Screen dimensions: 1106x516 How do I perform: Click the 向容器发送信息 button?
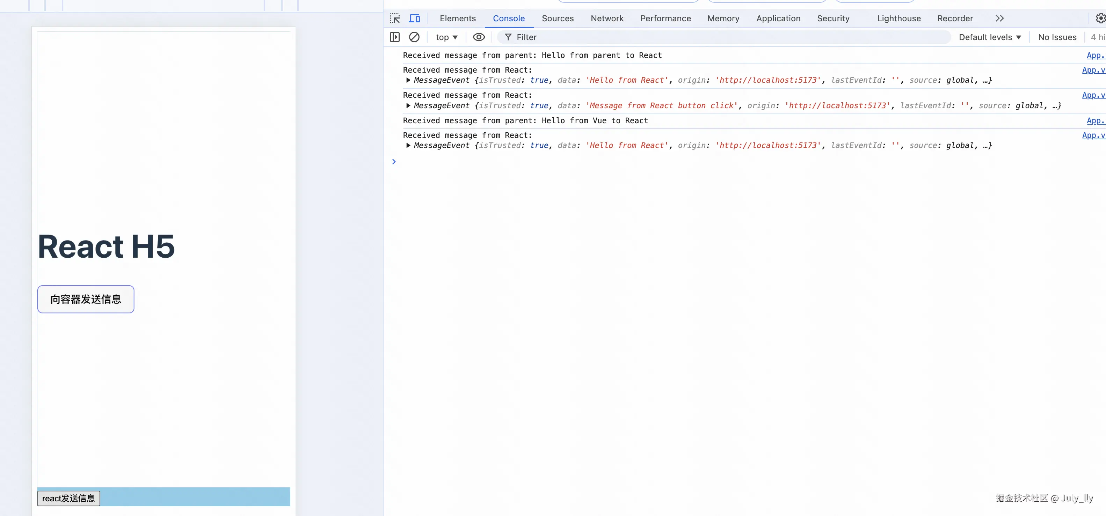coord(86,299)
